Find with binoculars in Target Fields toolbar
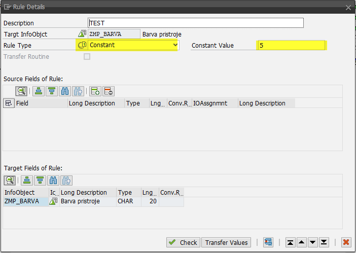Screen dimensions: 356x253 tap(53, 180)
